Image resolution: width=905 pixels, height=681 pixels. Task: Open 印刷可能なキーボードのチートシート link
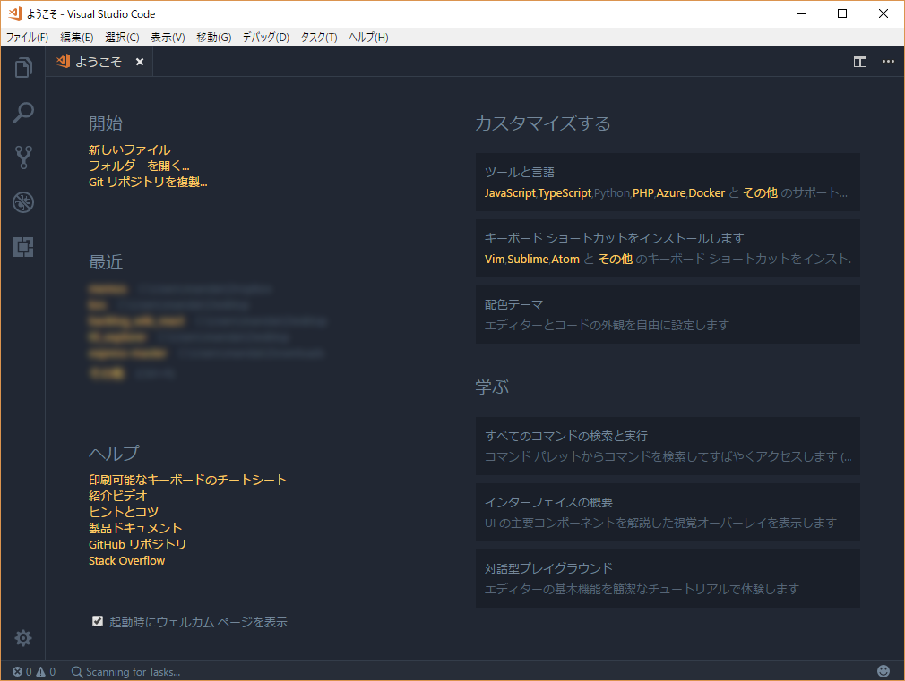[x=187, y=480]
